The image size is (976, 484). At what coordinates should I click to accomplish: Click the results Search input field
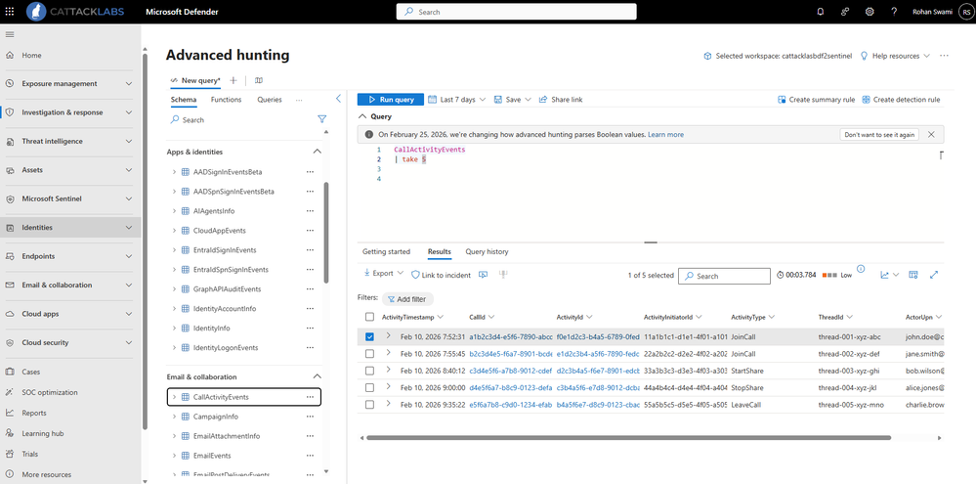point(724,276)
